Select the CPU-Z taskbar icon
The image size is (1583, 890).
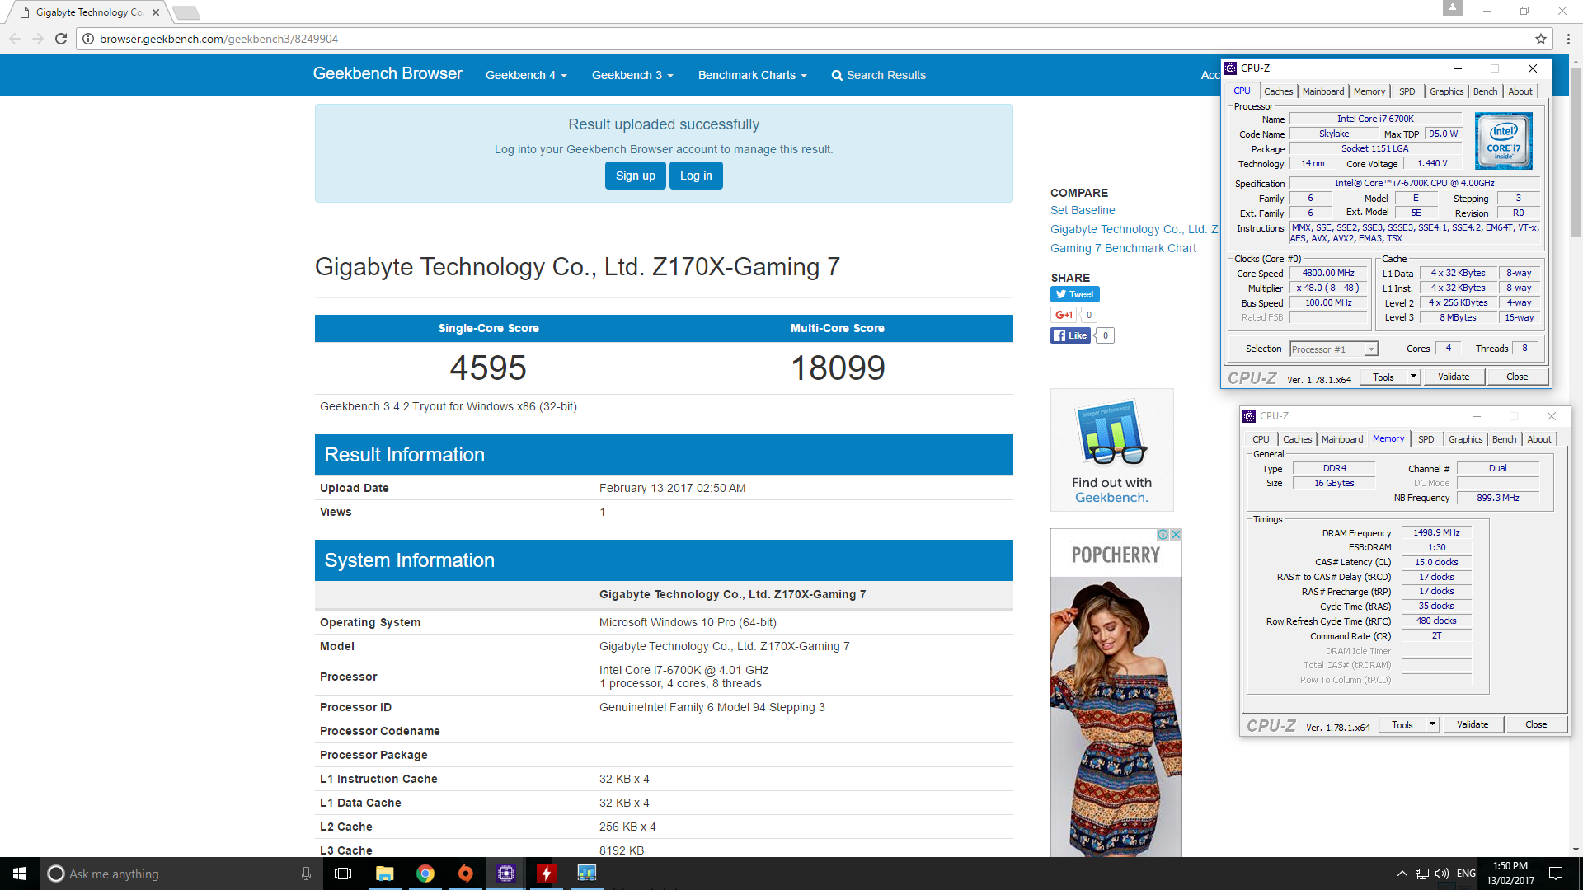point(506,874)
